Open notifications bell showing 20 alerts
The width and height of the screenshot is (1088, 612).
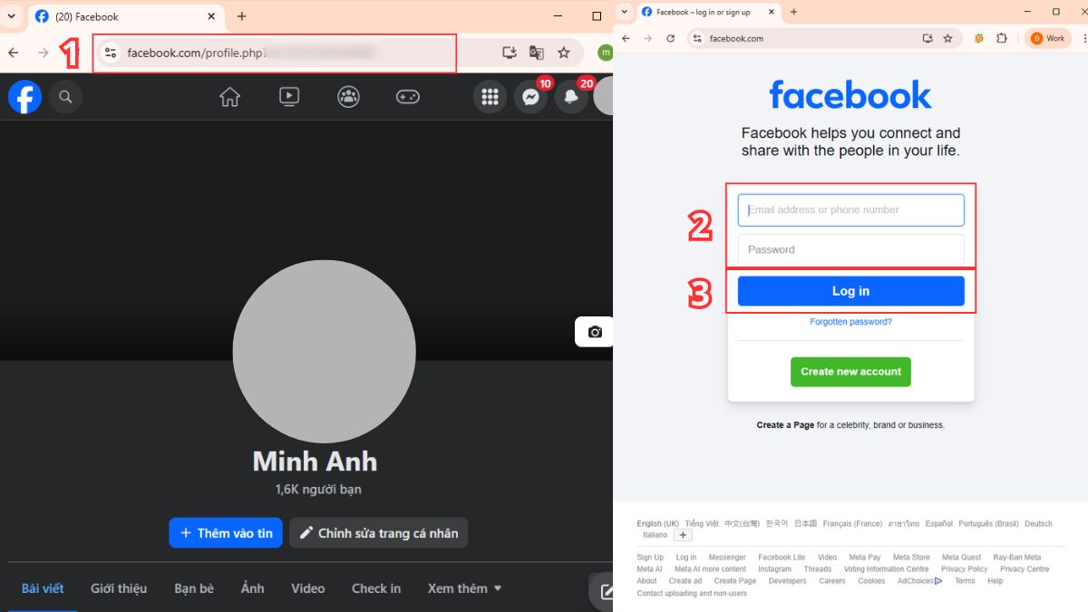tap(572, 97)
